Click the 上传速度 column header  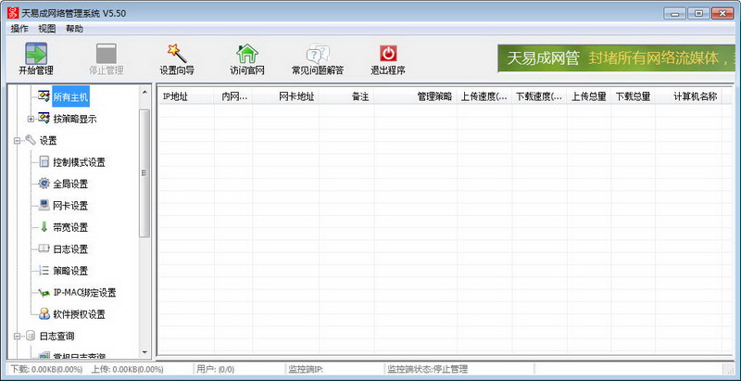point(484,97)
